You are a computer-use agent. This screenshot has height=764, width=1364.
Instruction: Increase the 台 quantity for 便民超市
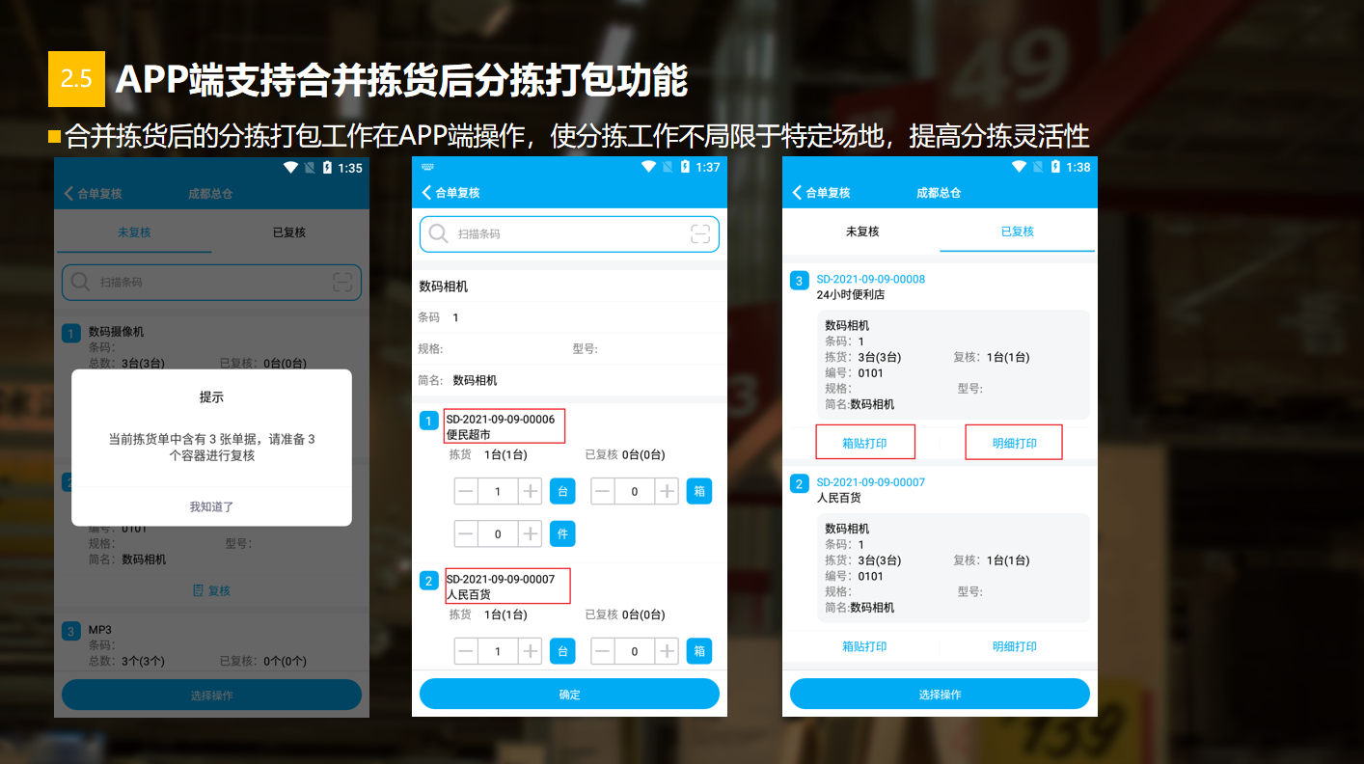(x=531, y=490)
